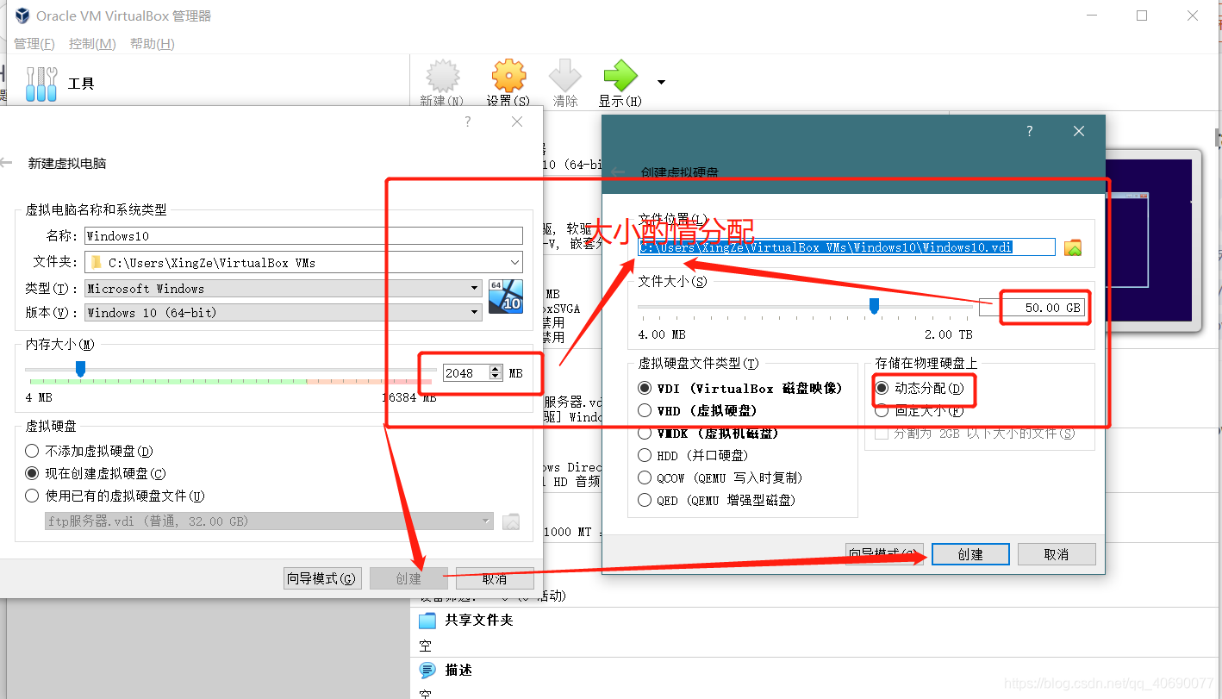
Task: Click the 文件大小 disk size slider handle
Action: 874,305
